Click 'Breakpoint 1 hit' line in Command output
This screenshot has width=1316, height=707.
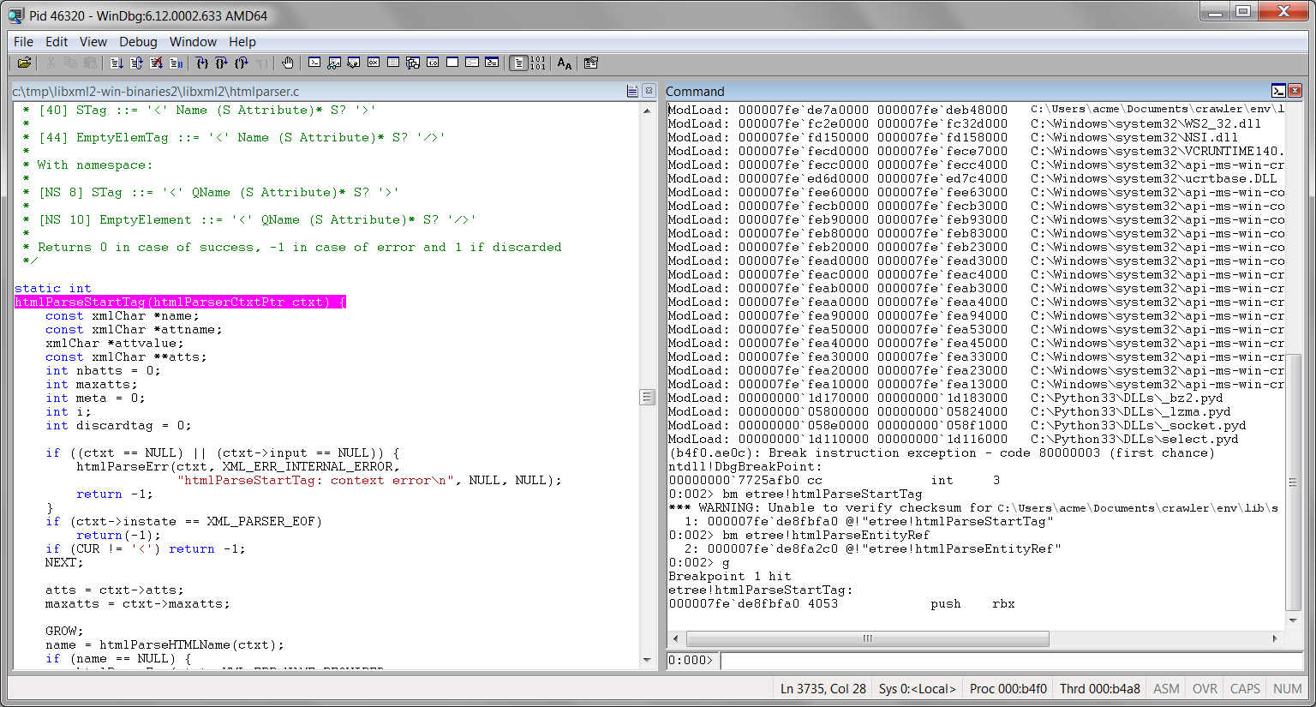730,576
